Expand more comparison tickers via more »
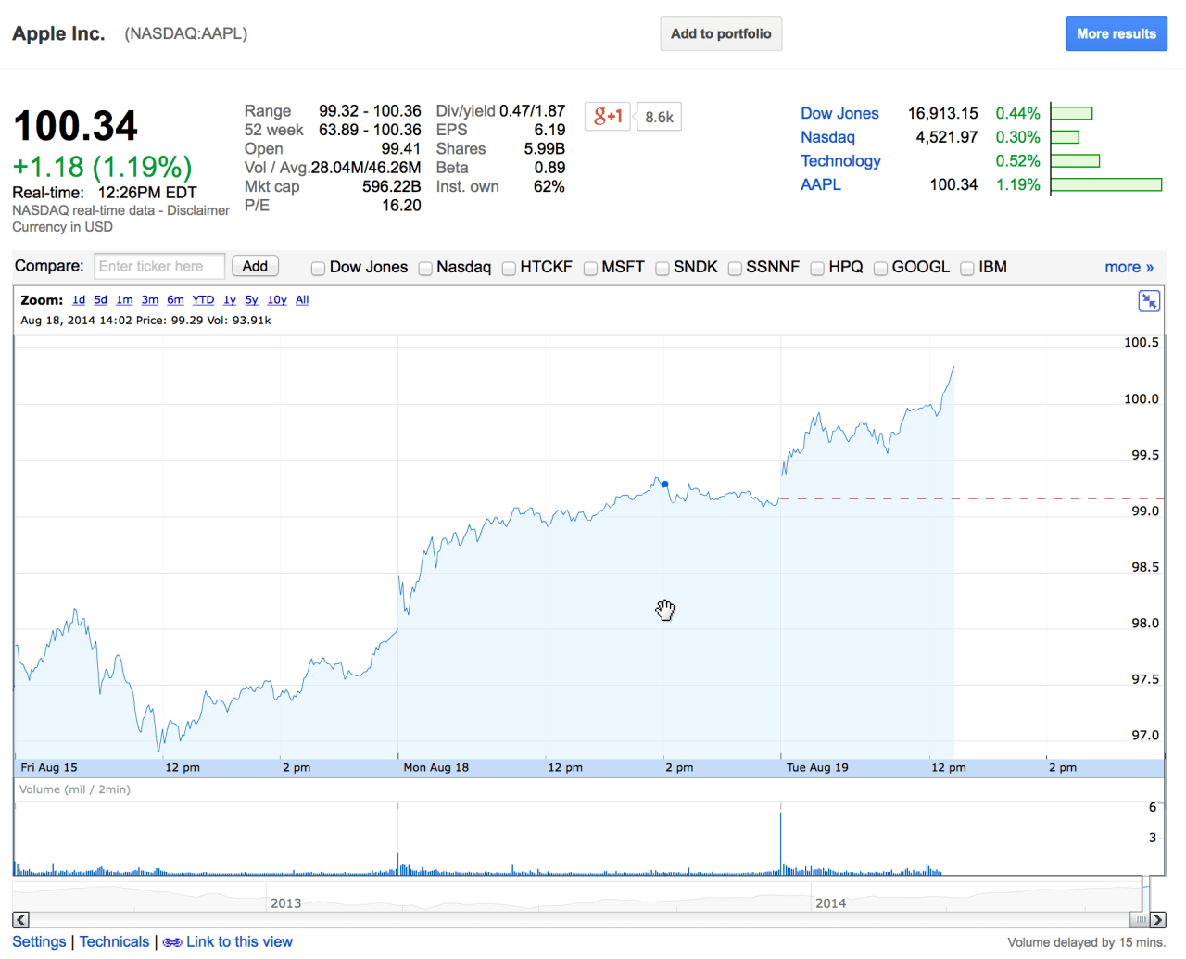This screenshot has width=1186, height=959. [x=1129, y=267]
